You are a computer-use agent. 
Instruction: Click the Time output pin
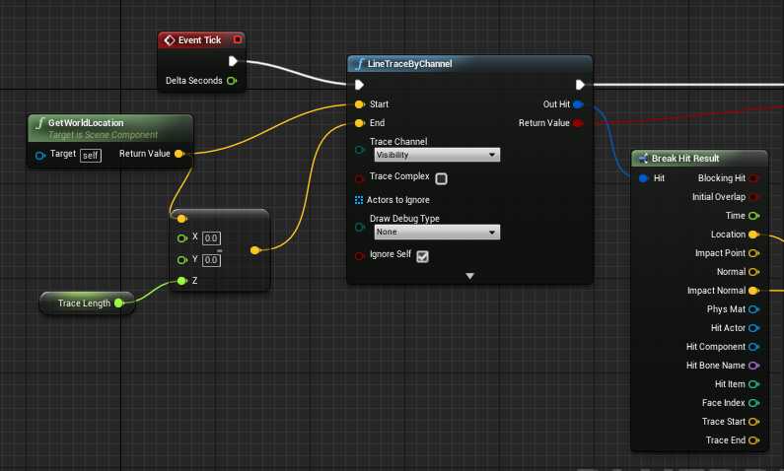pos(754,216)
